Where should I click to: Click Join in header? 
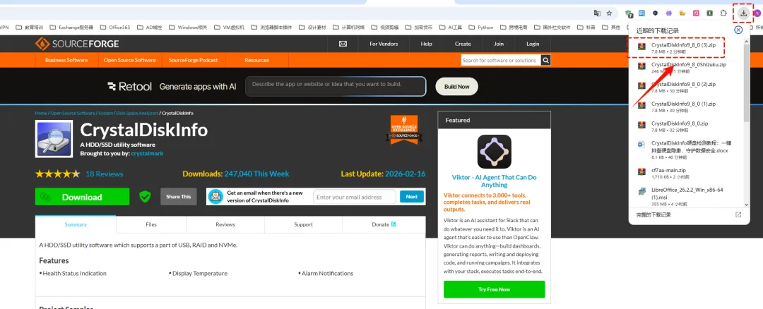[x=499, y=44]
